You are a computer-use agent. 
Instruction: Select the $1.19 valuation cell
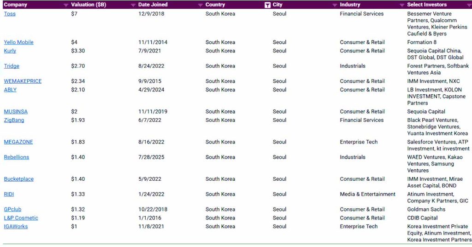(78, 218)
